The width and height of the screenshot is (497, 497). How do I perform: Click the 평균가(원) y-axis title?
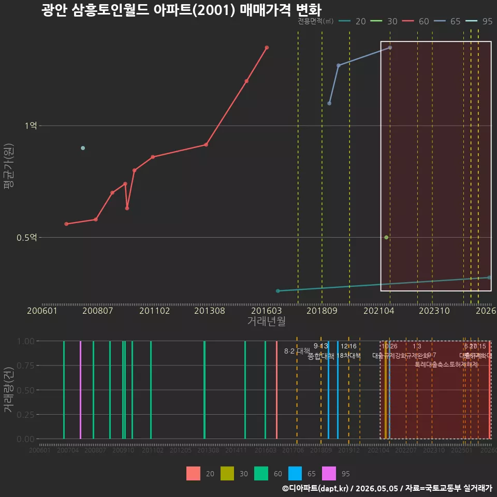click(x=9, y=166)
